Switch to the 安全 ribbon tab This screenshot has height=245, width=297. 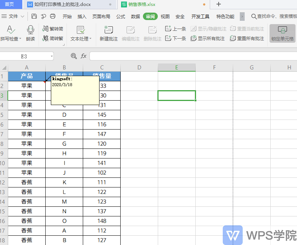(180, 17)
